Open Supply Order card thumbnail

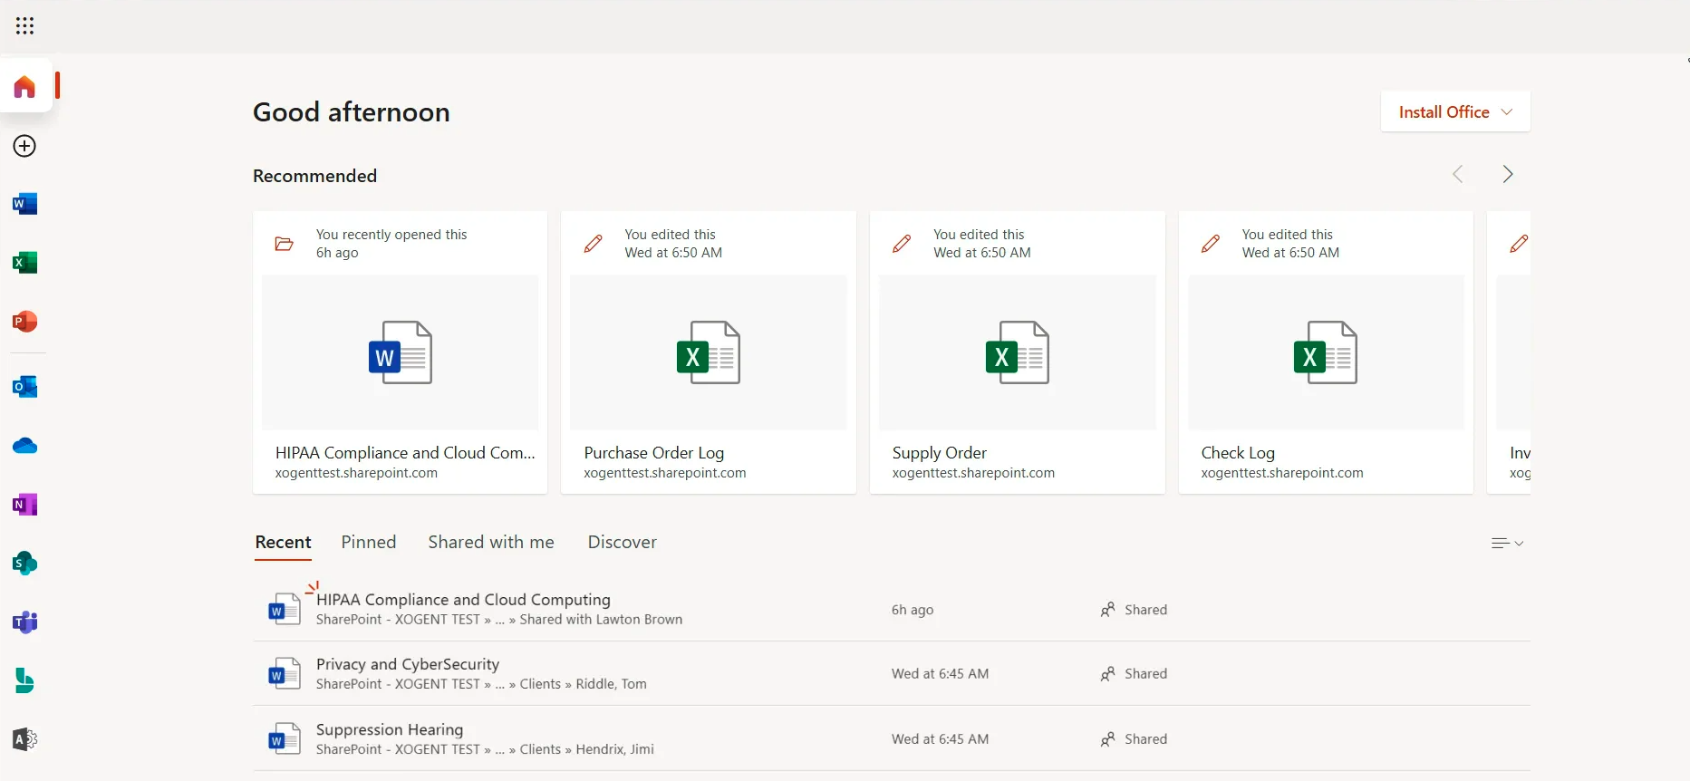point(1017,352)
